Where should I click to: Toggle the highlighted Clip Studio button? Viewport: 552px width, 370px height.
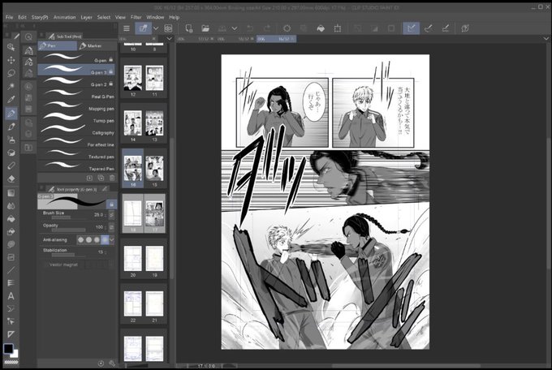pos(144,28)
